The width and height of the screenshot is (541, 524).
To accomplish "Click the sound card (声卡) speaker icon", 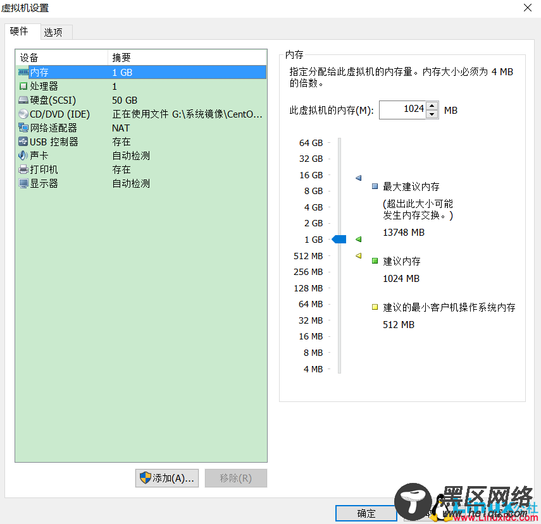I will (x=23, y=155).
